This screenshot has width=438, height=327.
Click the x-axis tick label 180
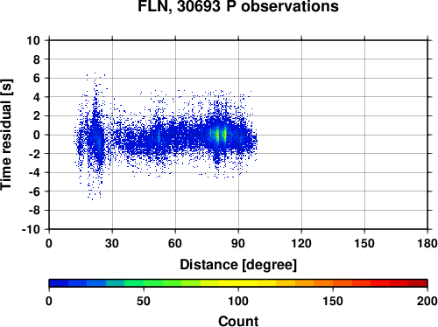427,243
